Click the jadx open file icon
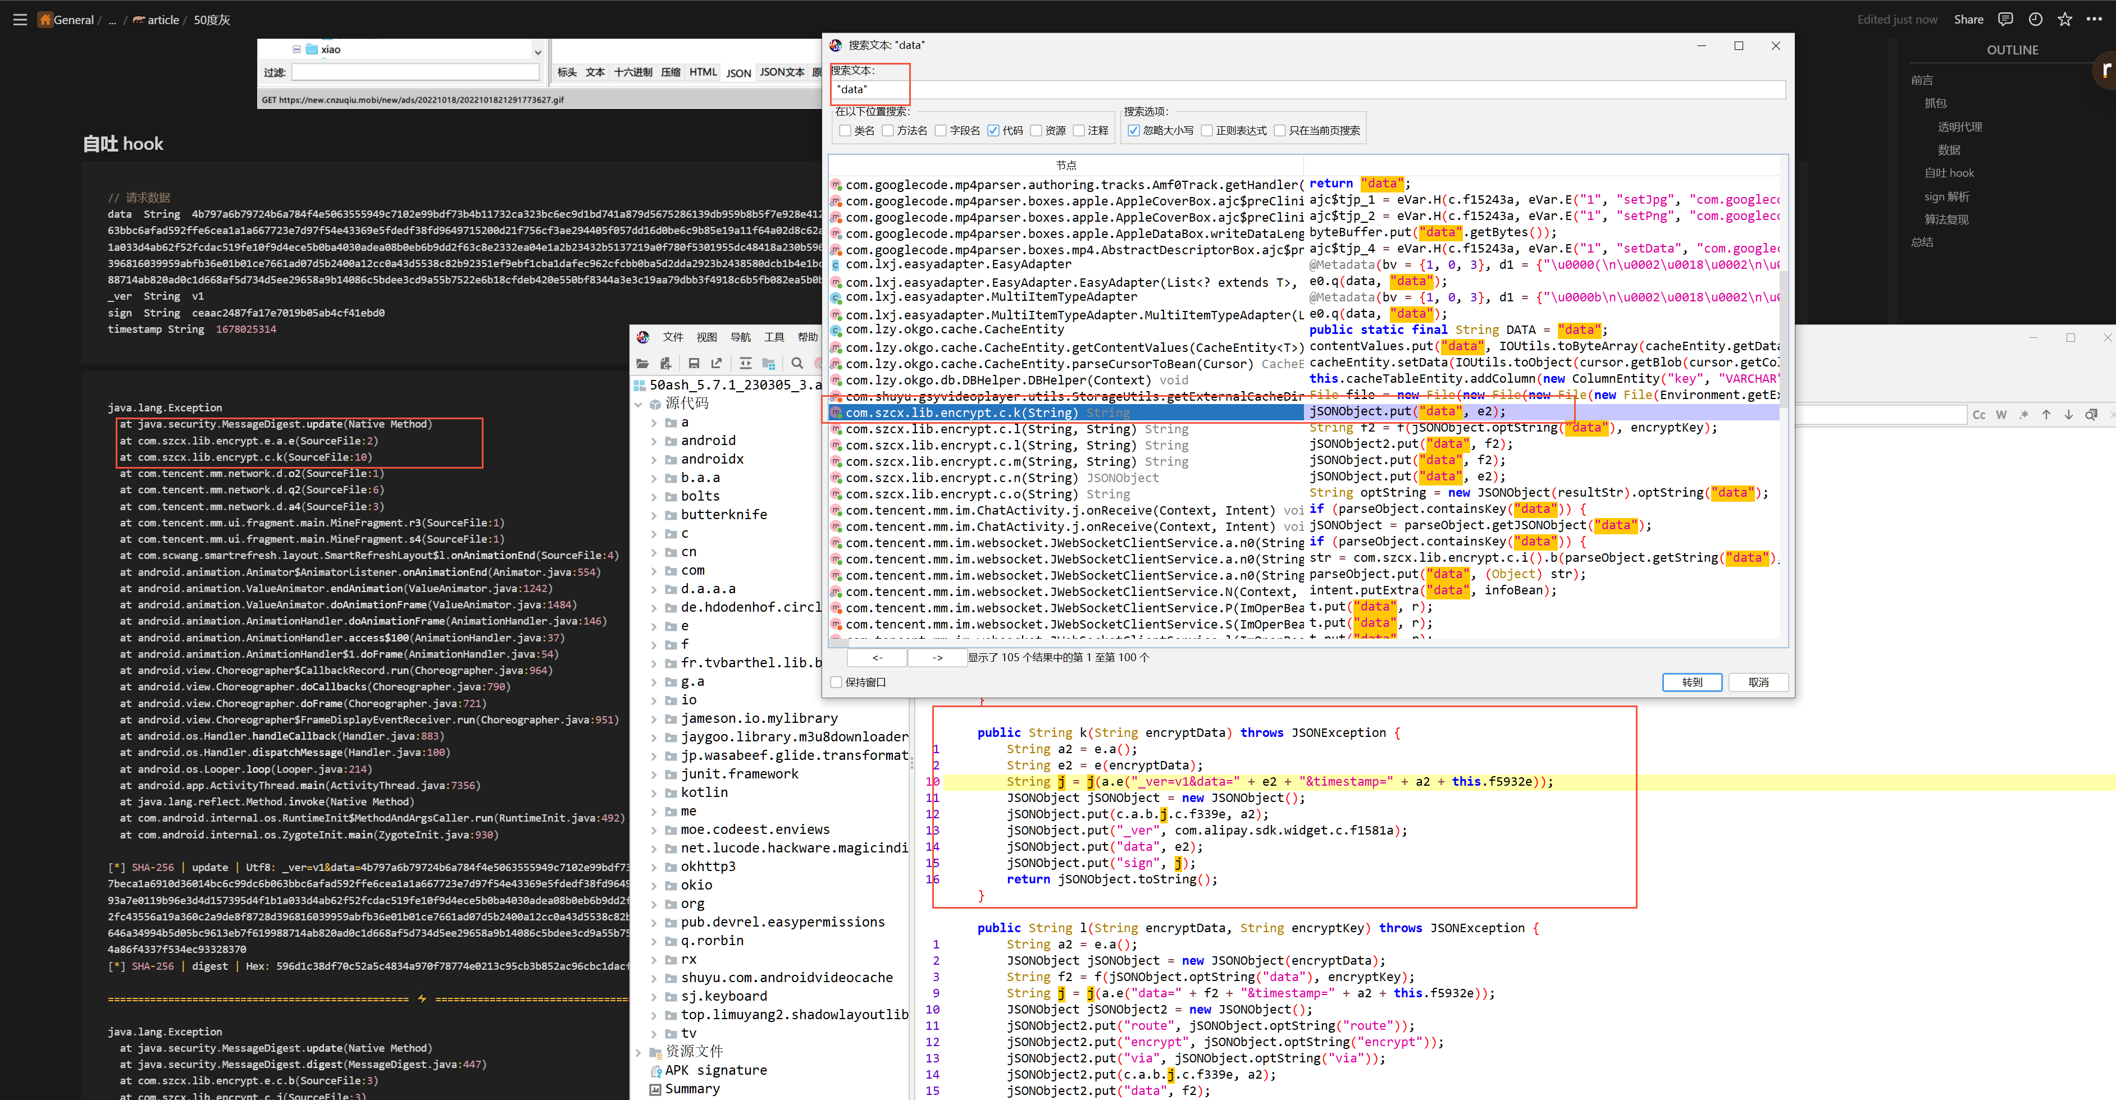Image resolution: width=2116 pixels, height=1100 pixels. coord(642,363)
